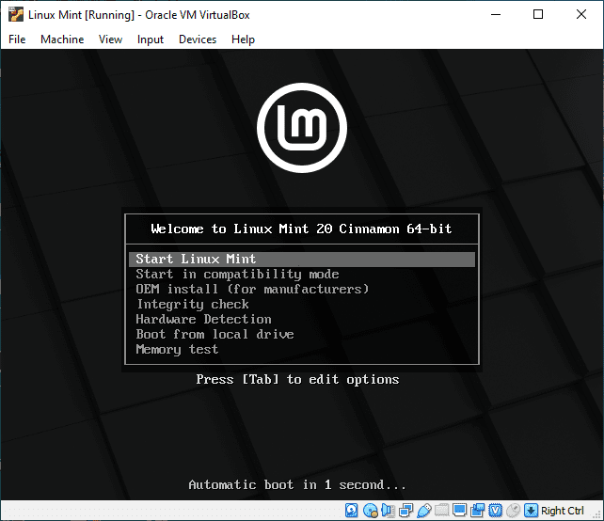Click the Welcome to Linux Mint 20 title
The height and width of the screenshot is (521, 604).
[x=301, y=229]
